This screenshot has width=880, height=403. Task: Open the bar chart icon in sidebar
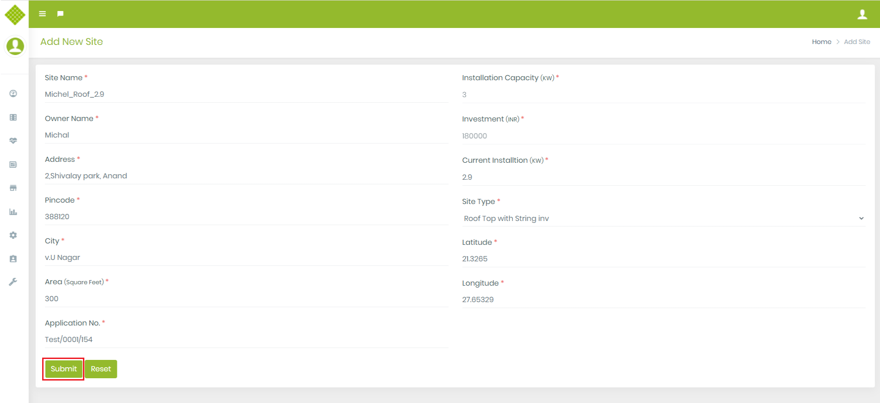point(13,212)
